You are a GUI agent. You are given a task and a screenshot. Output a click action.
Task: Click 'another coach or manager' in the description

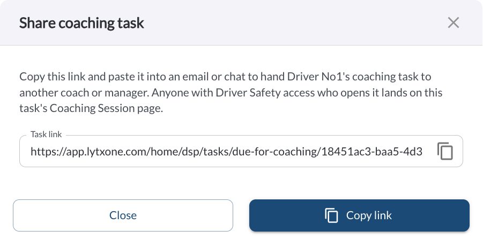coord(84,93)
